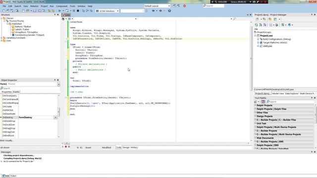Select the OnDblClick event row

coord(30,110)
